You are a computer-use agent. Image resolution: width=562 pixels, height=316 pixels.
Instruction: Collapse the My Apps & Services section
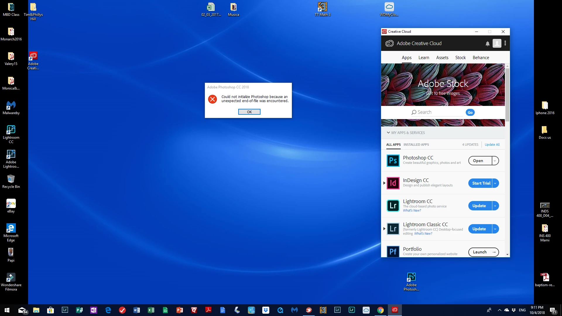coord(388,133)
